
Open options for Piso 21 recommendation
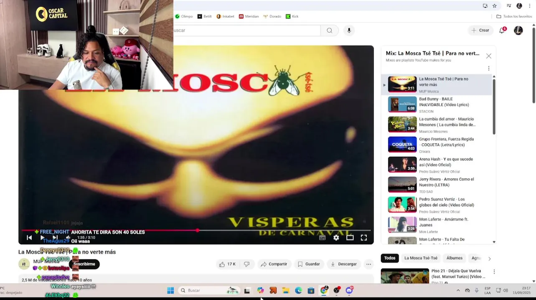494,272
